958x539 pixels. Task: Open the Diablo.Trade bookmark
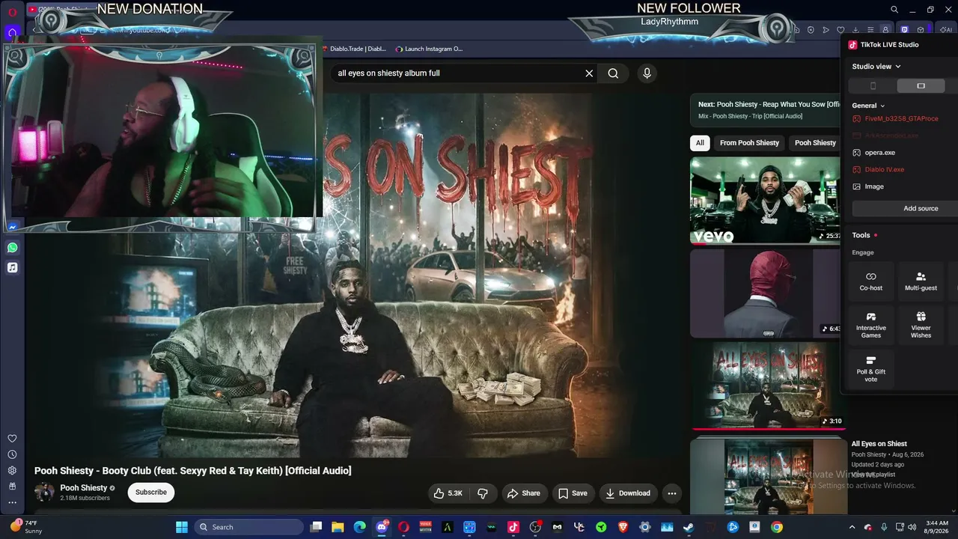[x=355, y=49]
